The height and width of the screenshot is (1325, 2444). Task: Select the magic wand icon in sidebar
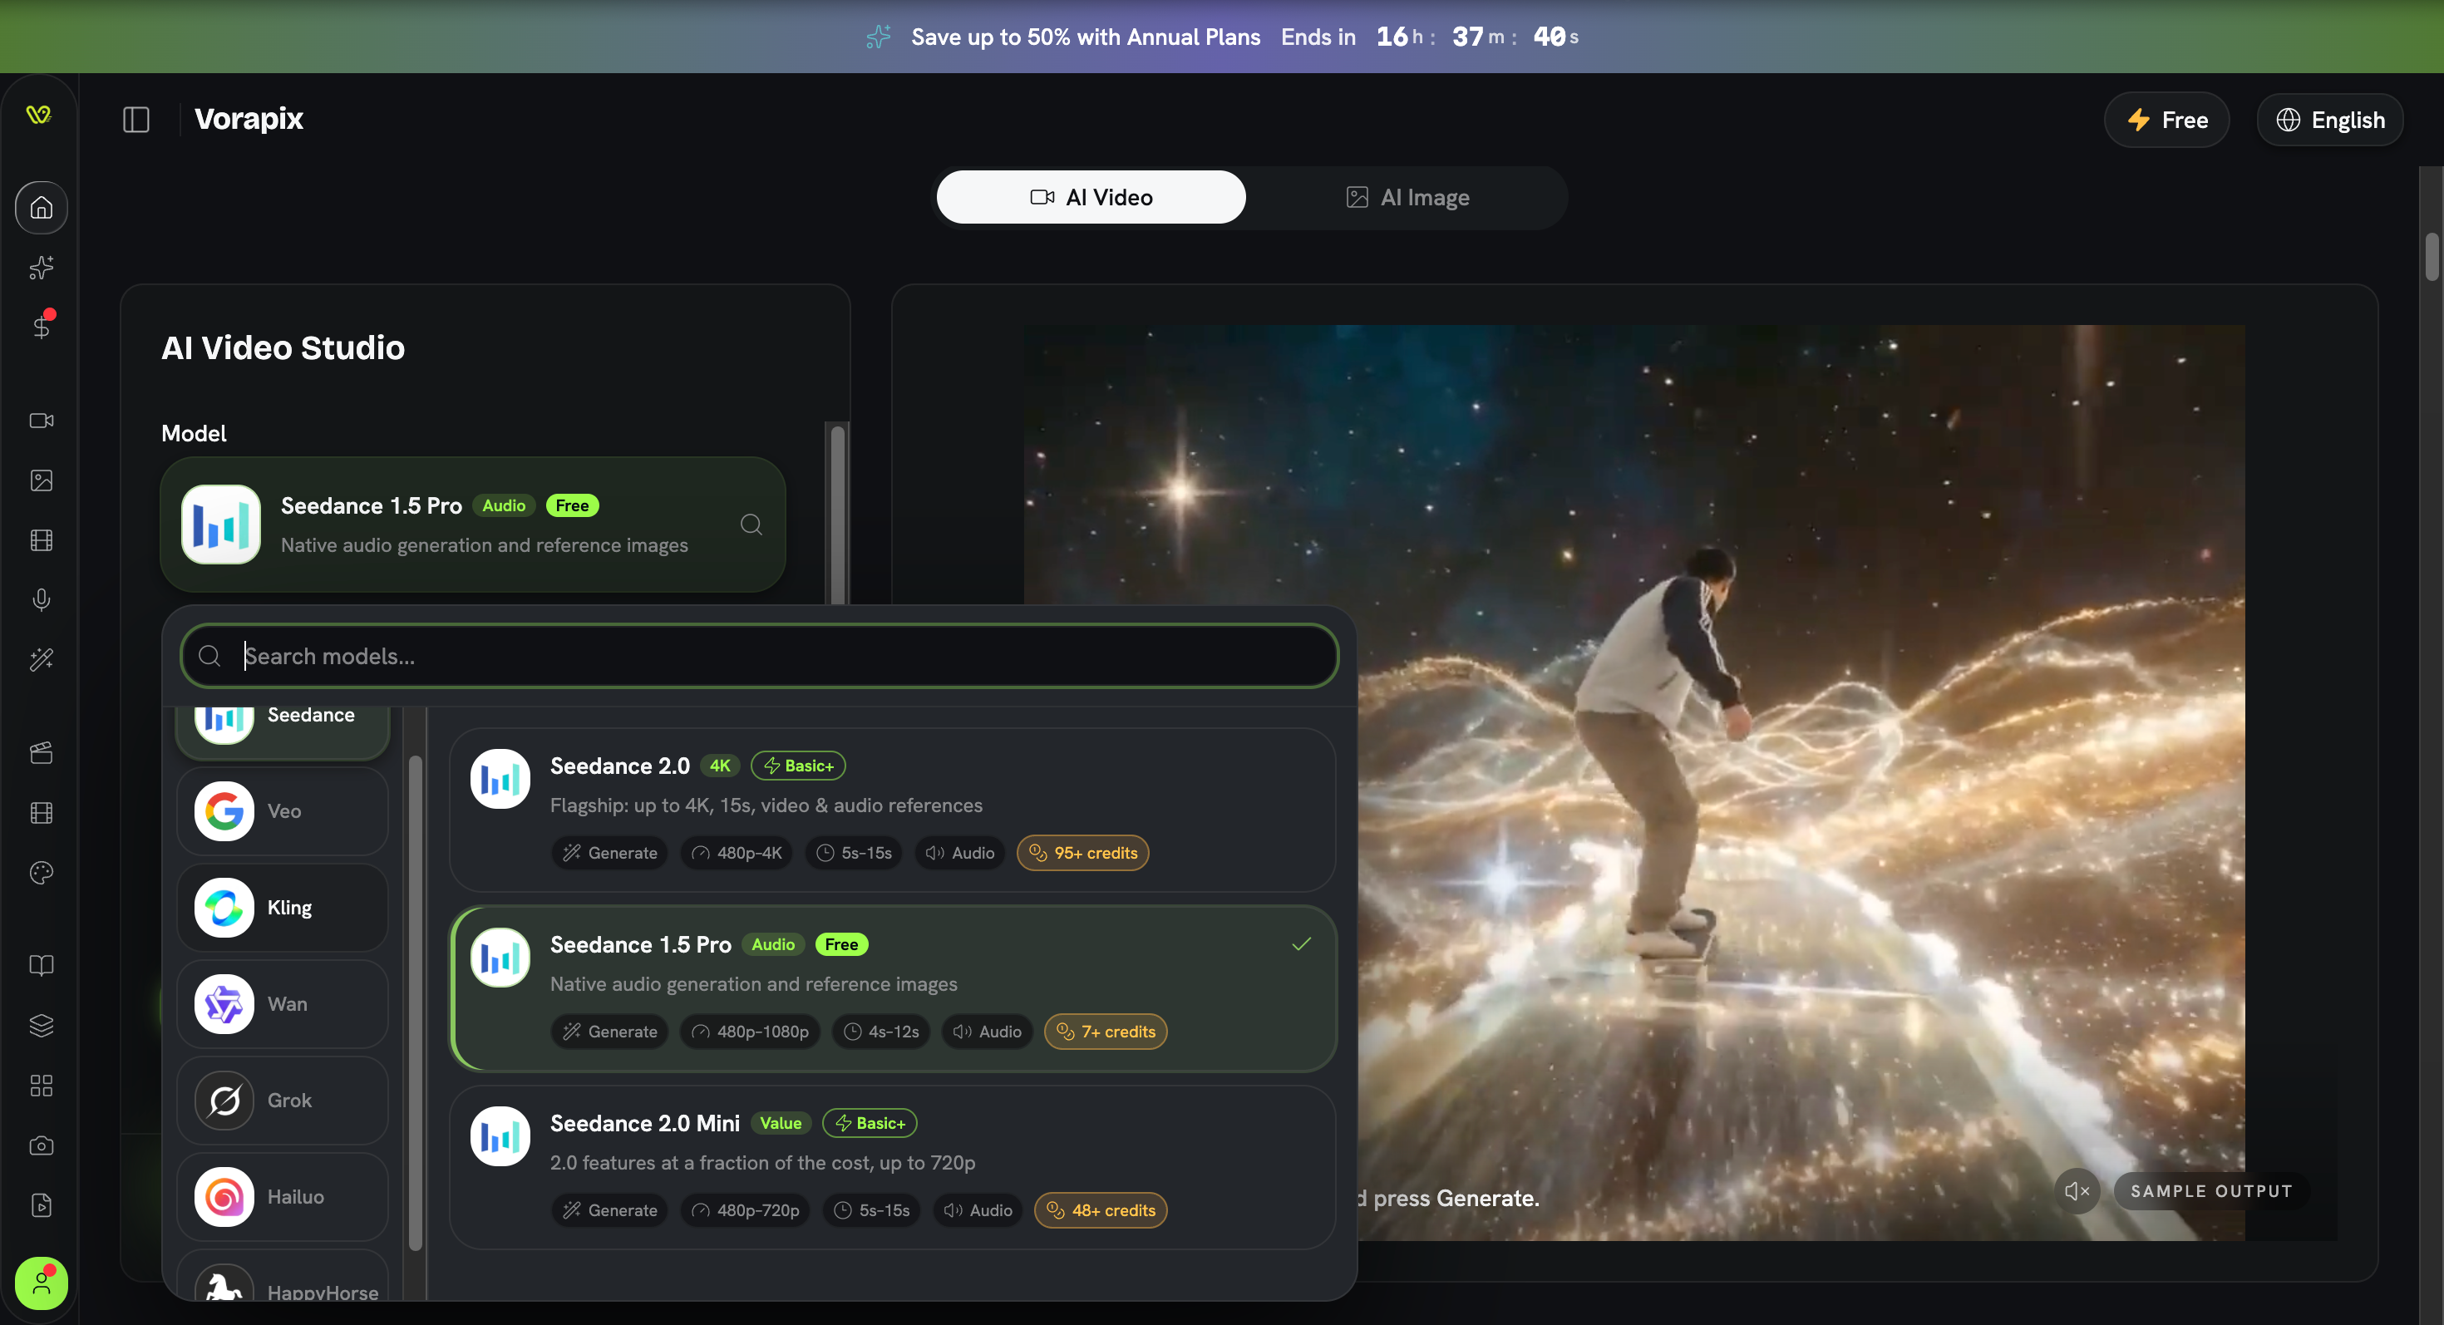(x=41, y=659)
